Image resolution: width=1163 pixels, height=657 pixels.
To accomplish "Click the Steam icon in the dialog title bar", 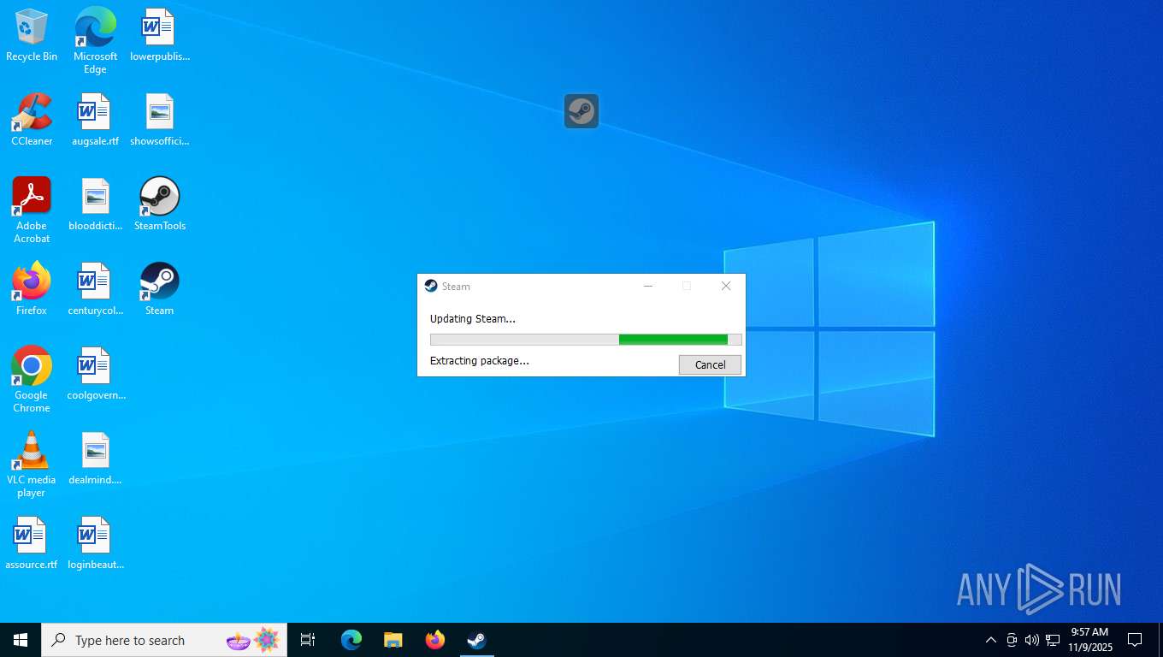I will coord(431,286).
